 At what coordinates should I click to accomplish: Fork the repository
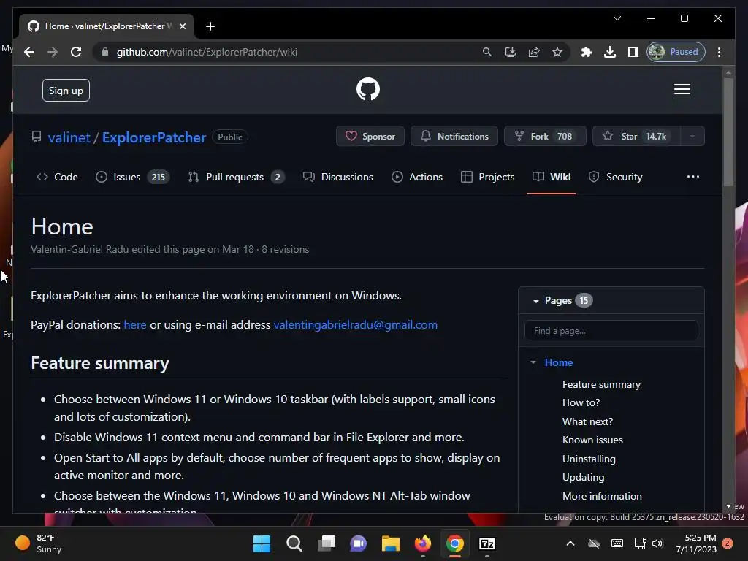pyautogui.click(x=545, y=136)
